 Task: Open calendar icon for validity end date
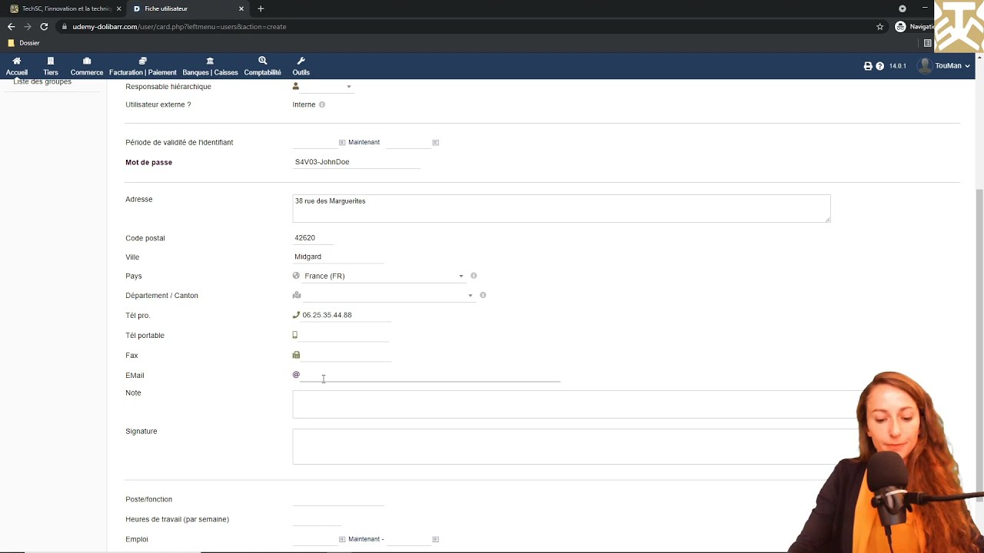(x=435, y=142)
